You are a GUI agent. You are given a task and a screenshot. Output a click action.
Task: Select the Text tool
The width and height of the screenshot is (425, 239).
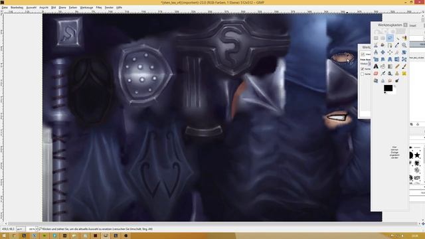click(x=376, y=66)
